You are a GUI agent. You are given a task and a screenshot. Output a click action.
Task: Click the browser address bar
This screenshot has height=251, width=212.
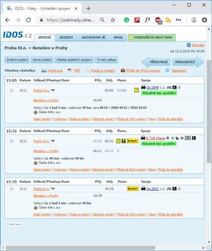pyautogui.click(x=70, y=20)
